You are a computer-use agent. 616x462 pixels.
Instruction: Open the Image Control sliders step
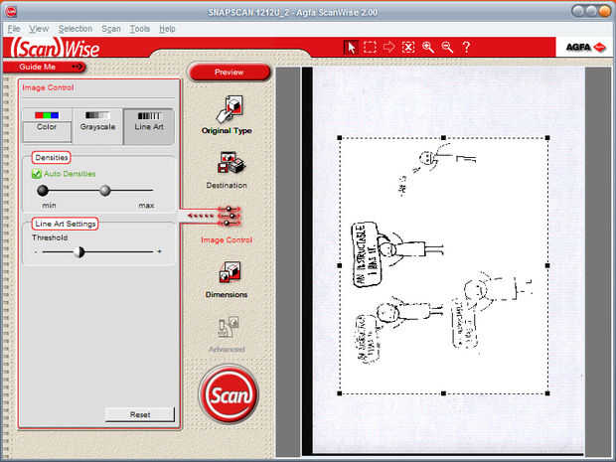227,225
